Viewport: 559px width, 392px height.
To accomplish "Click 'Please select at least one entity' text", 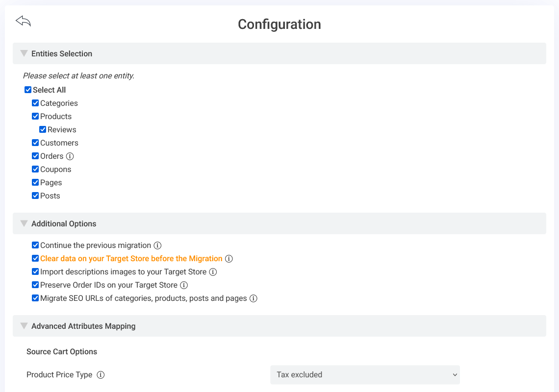I will click(x=79, y=76).
